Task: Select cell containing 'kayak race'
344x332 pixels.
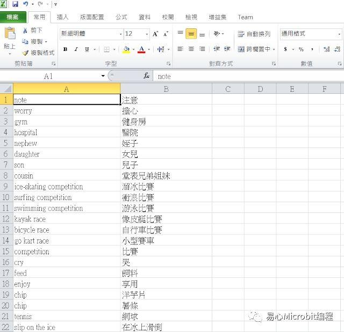Action: (x=67, y=219)
